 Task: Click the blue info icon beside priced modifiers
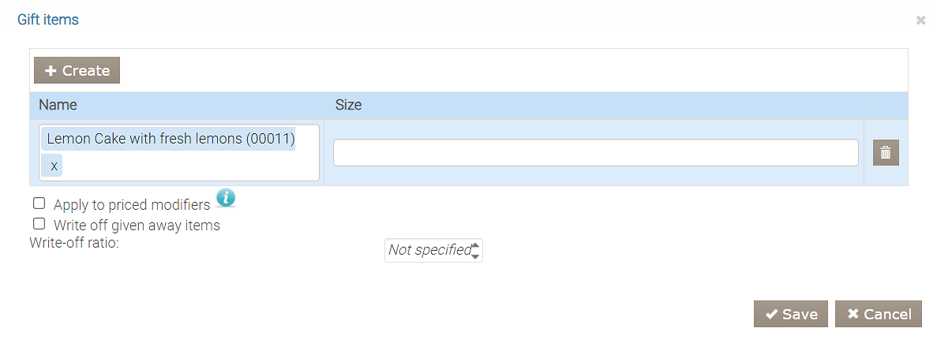click(x=226, y=198)
